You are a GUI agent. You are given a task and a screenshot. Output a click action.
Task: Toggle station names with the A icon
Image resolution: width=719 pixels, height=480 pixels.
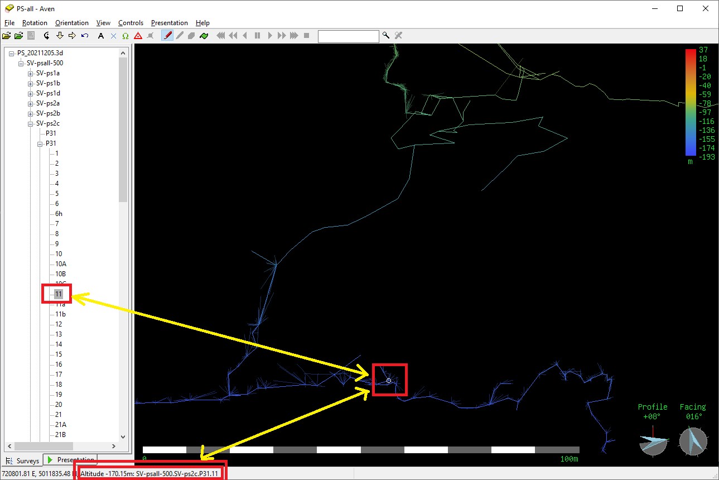101,36
